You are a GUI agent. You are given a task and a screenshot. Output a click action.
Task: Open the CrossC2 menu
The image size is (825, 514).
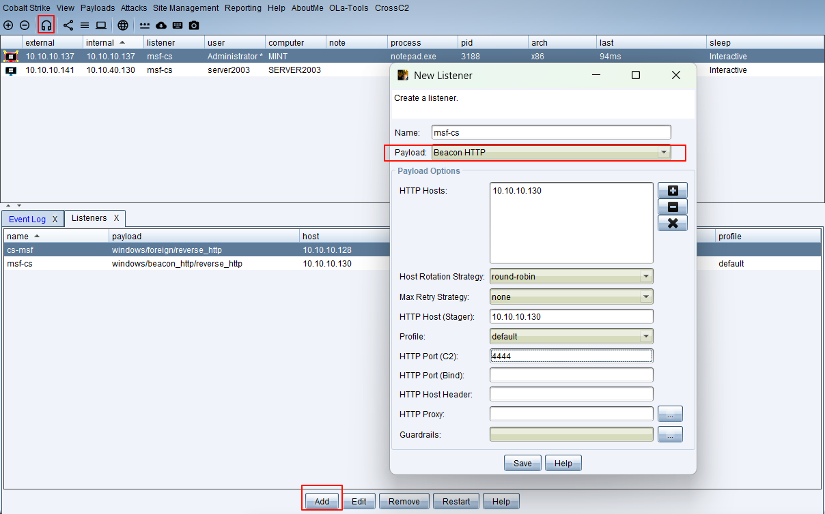click(391, 8)
